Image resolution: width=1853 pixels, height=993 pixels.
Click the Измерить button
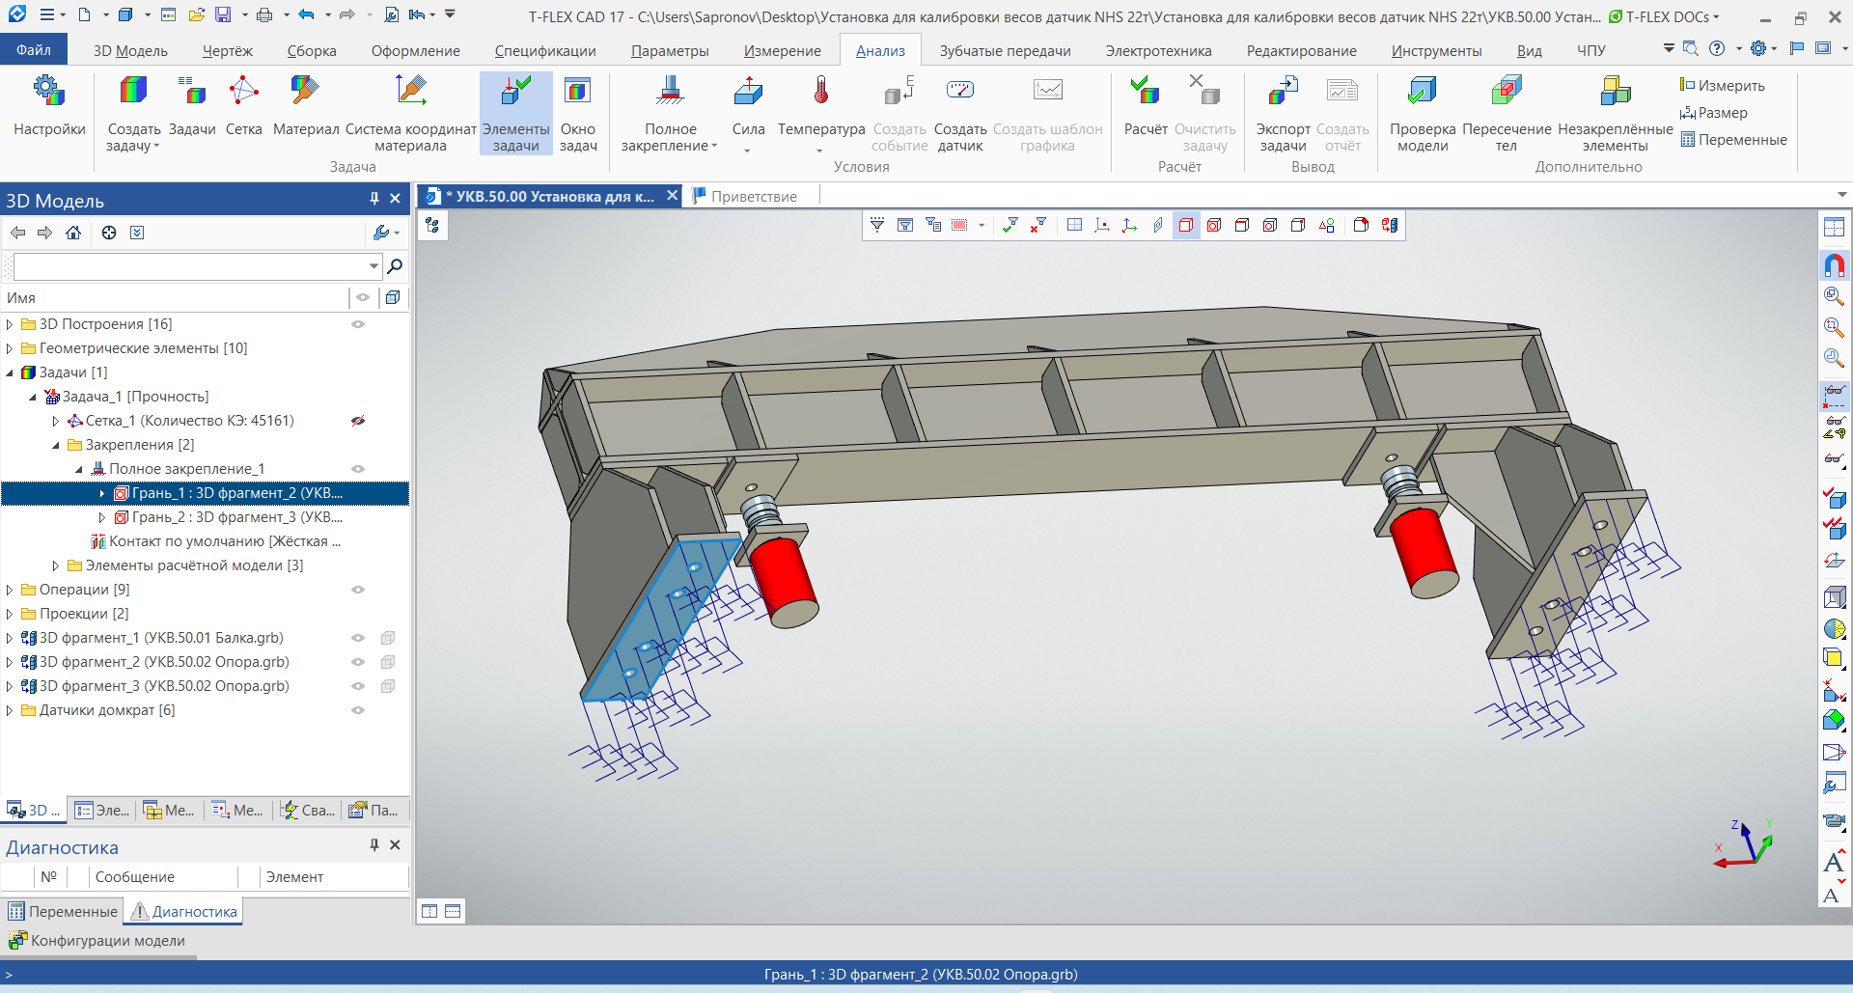1723,86
